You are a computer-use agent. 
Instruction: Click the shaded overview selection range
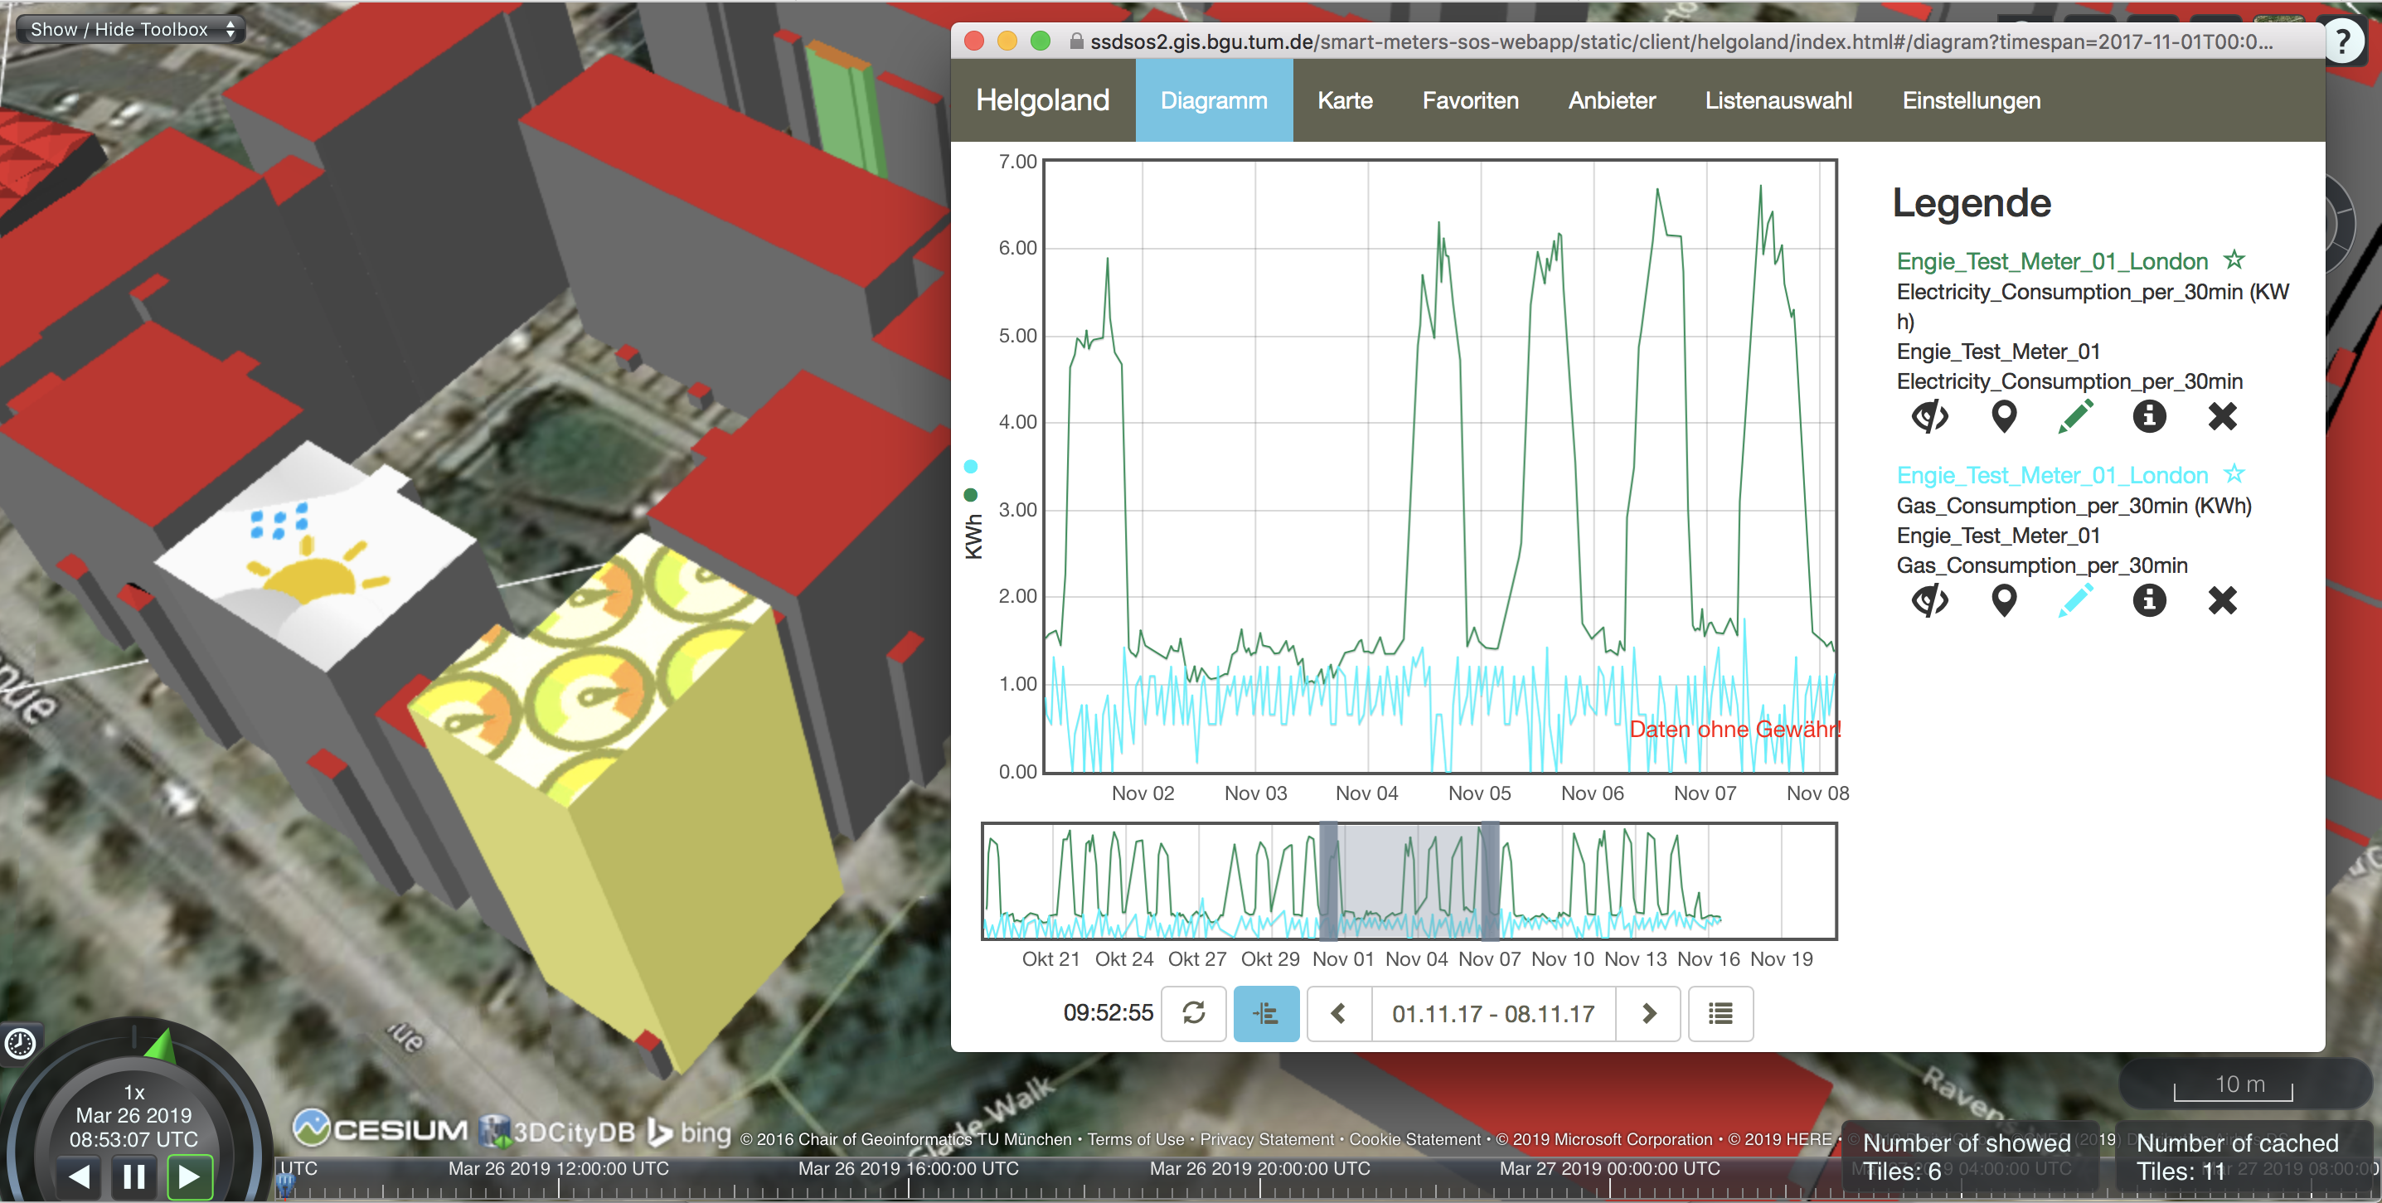coord(1409,881)
